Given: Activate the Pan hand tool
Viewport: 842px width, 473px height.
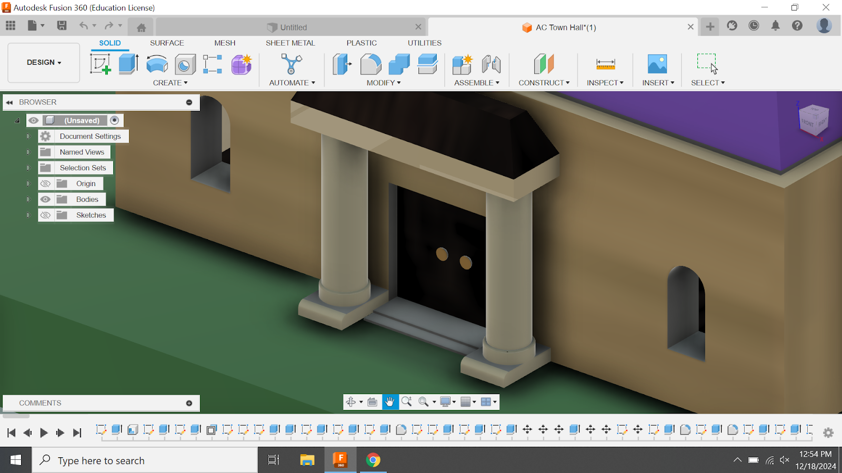Looking at the screenshot, I should pos(389,402).
